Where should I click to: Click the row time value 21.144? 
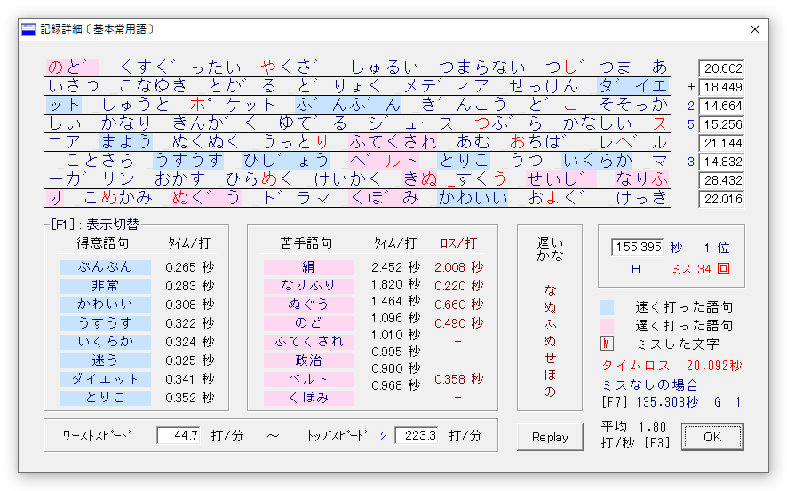721,143
